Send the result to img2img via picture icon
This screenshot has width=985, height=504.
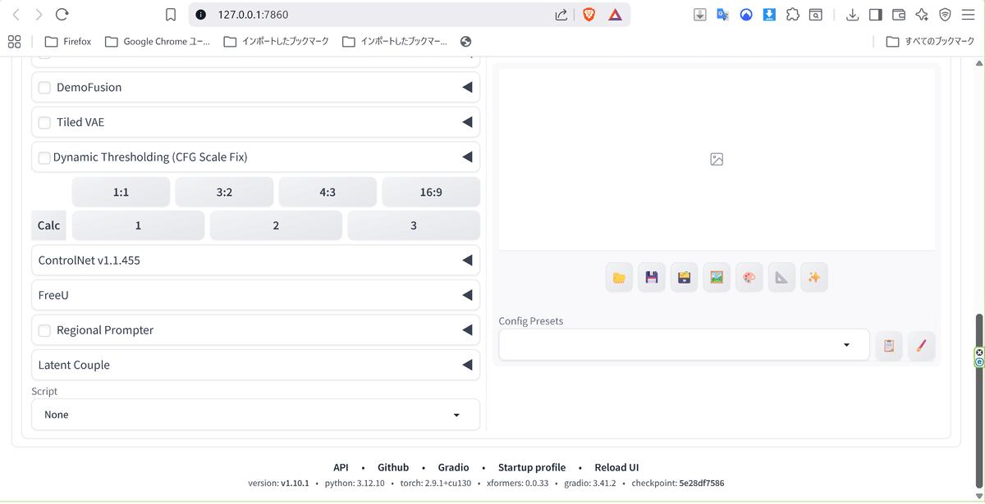[x=717, y=277]
